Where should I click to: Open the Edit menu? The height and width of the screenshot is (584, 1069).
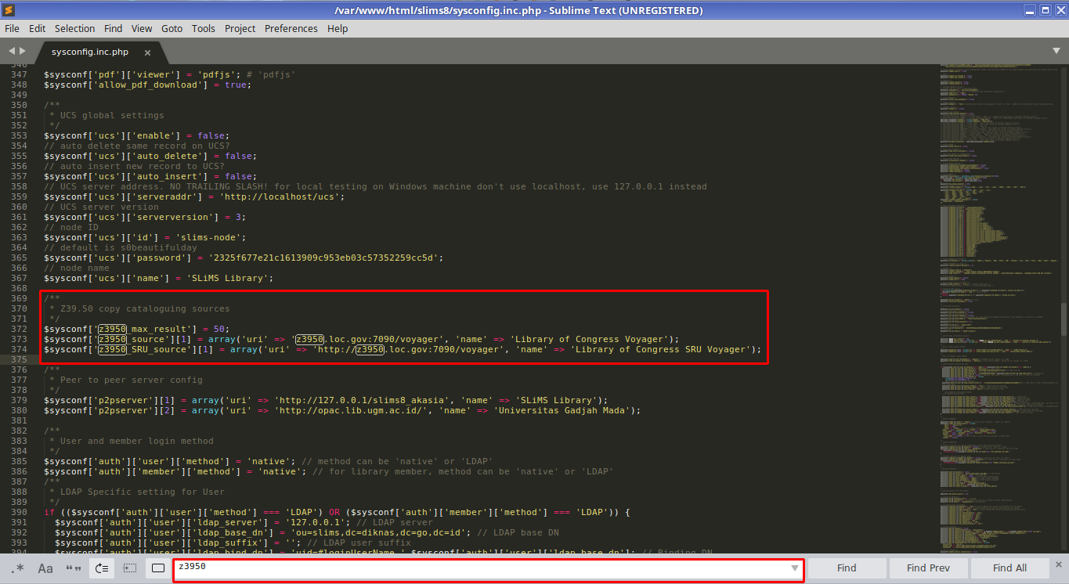pyautogui.click(x=37, y=28)
